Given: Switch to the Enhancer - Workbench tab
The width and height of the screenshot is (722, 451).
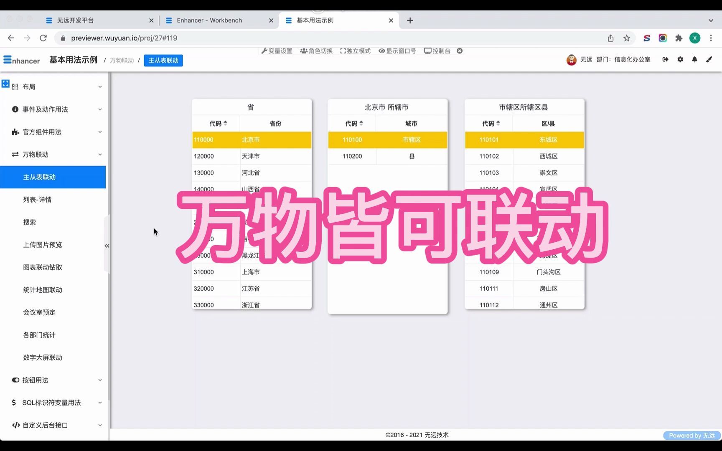Looking at the screenshot, I should [x=209, y=20].
